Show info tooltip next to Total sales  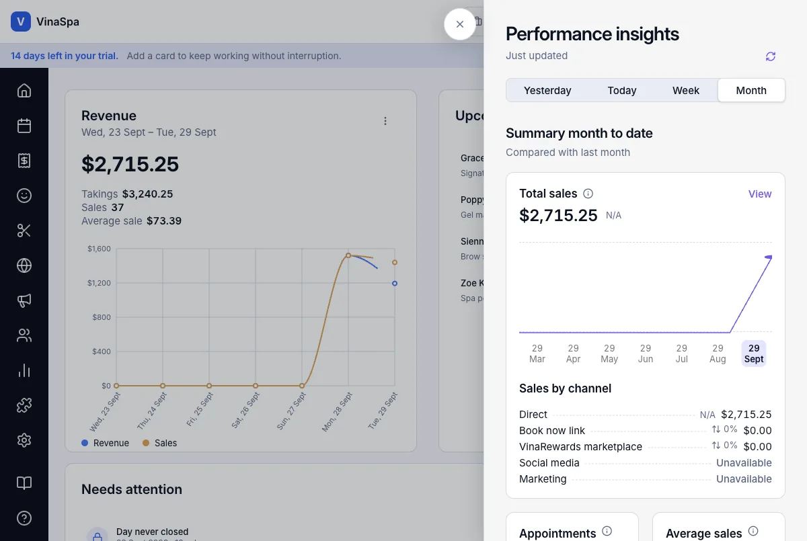[x=588, y=194]
